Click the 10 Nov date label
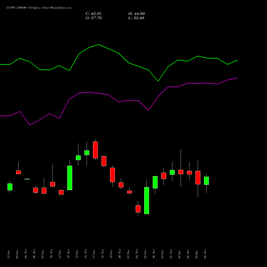 51,254
